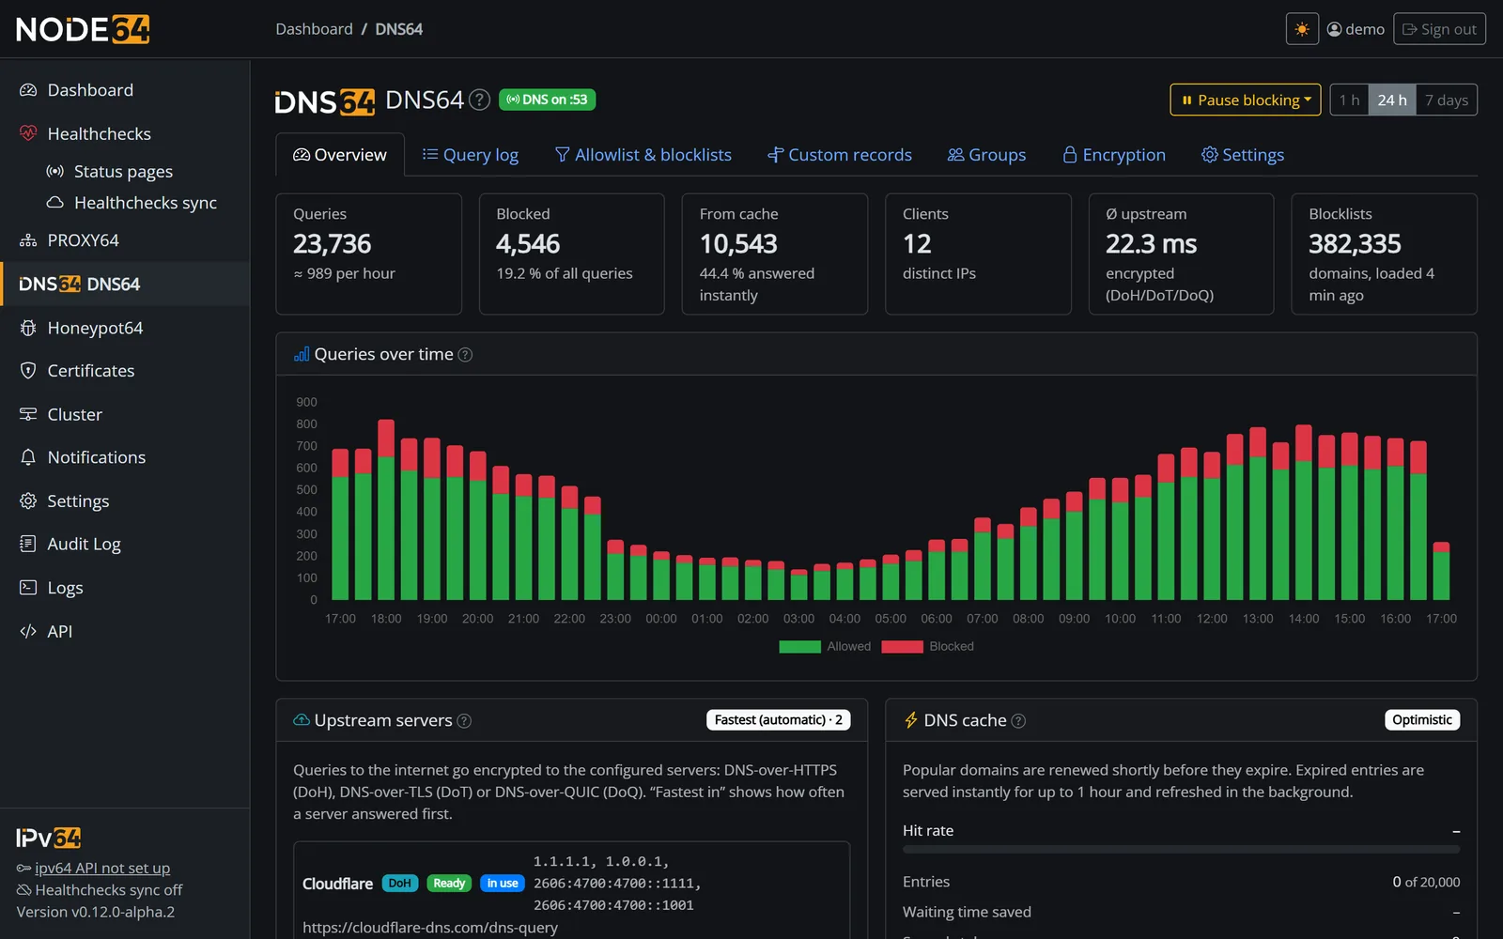Screen dimensions: 1503x939
Task: Click the Fastest (automatic) · 2 badge
Action: tap(778, 720)
